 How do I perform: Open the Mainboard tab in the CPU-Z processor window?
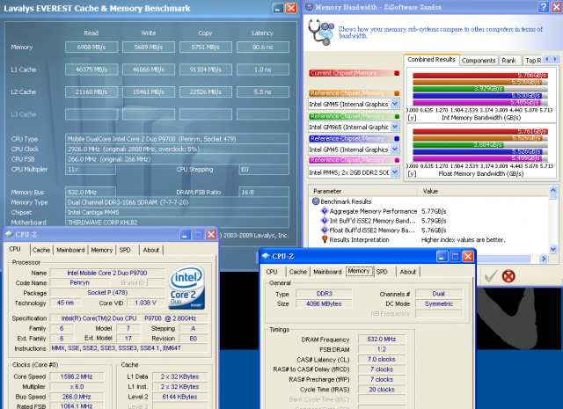tap(70, 250)
